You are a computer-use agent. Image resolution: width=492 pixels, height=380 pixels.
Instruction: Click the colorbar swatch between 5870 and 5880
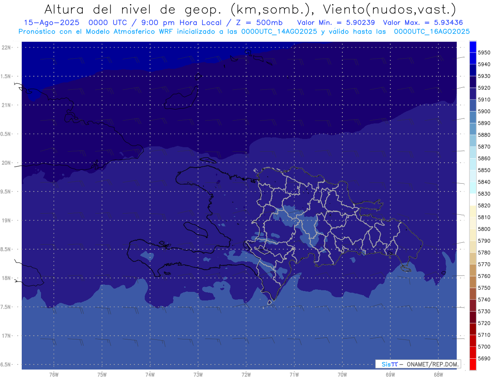coord(473,141)
